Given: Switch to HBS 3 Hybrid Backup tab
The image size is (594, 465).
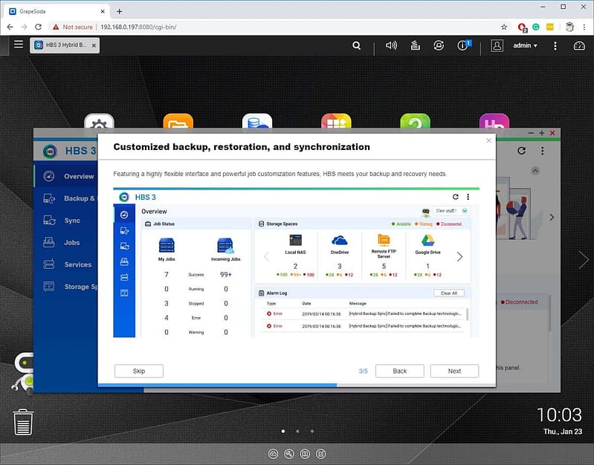Looking at the screenshot, I should [x=62, y=45].
